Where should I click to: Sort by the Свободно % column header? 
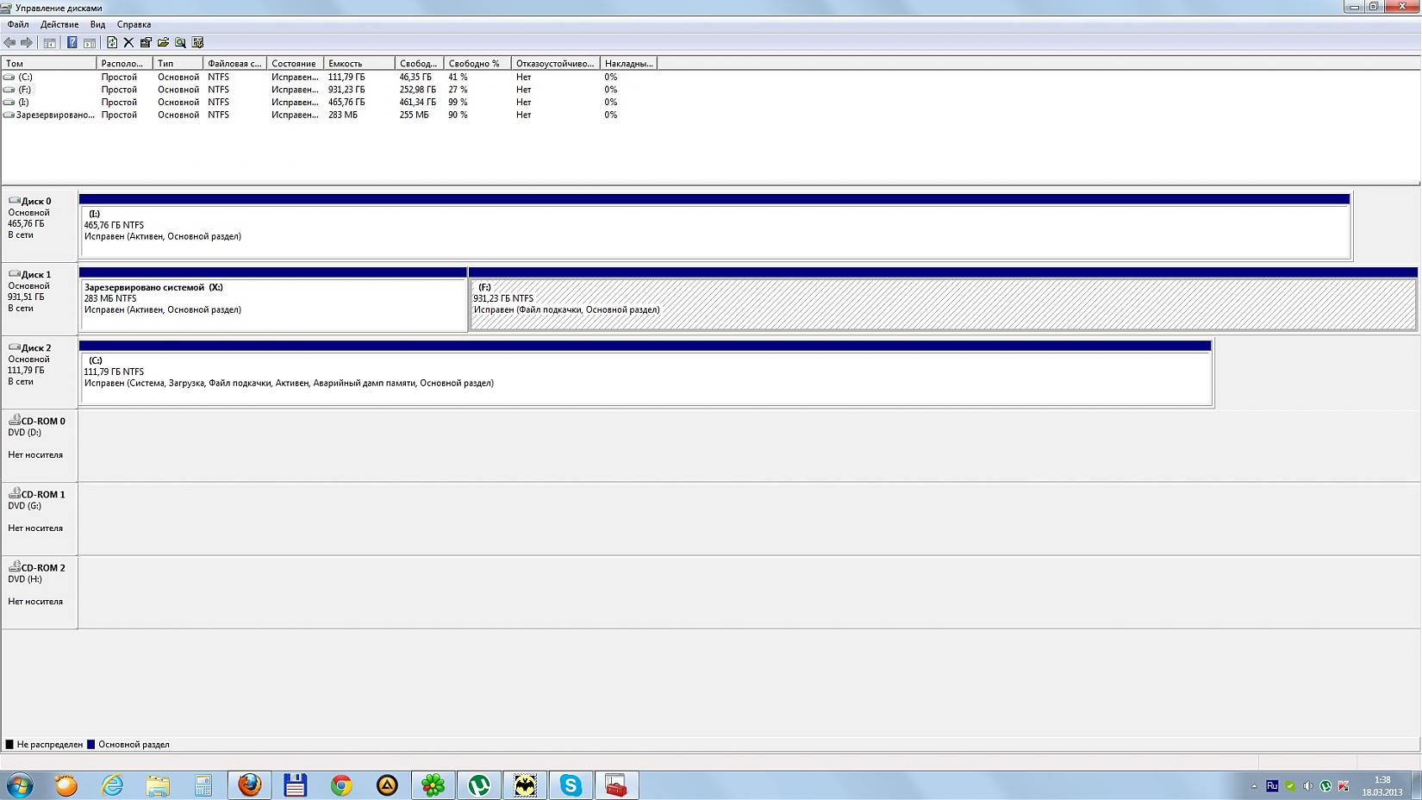[x=477, y=63]
